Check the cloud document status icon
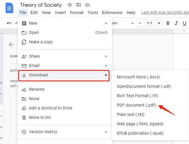Screen dimensions: 189x144 (87, 5)
